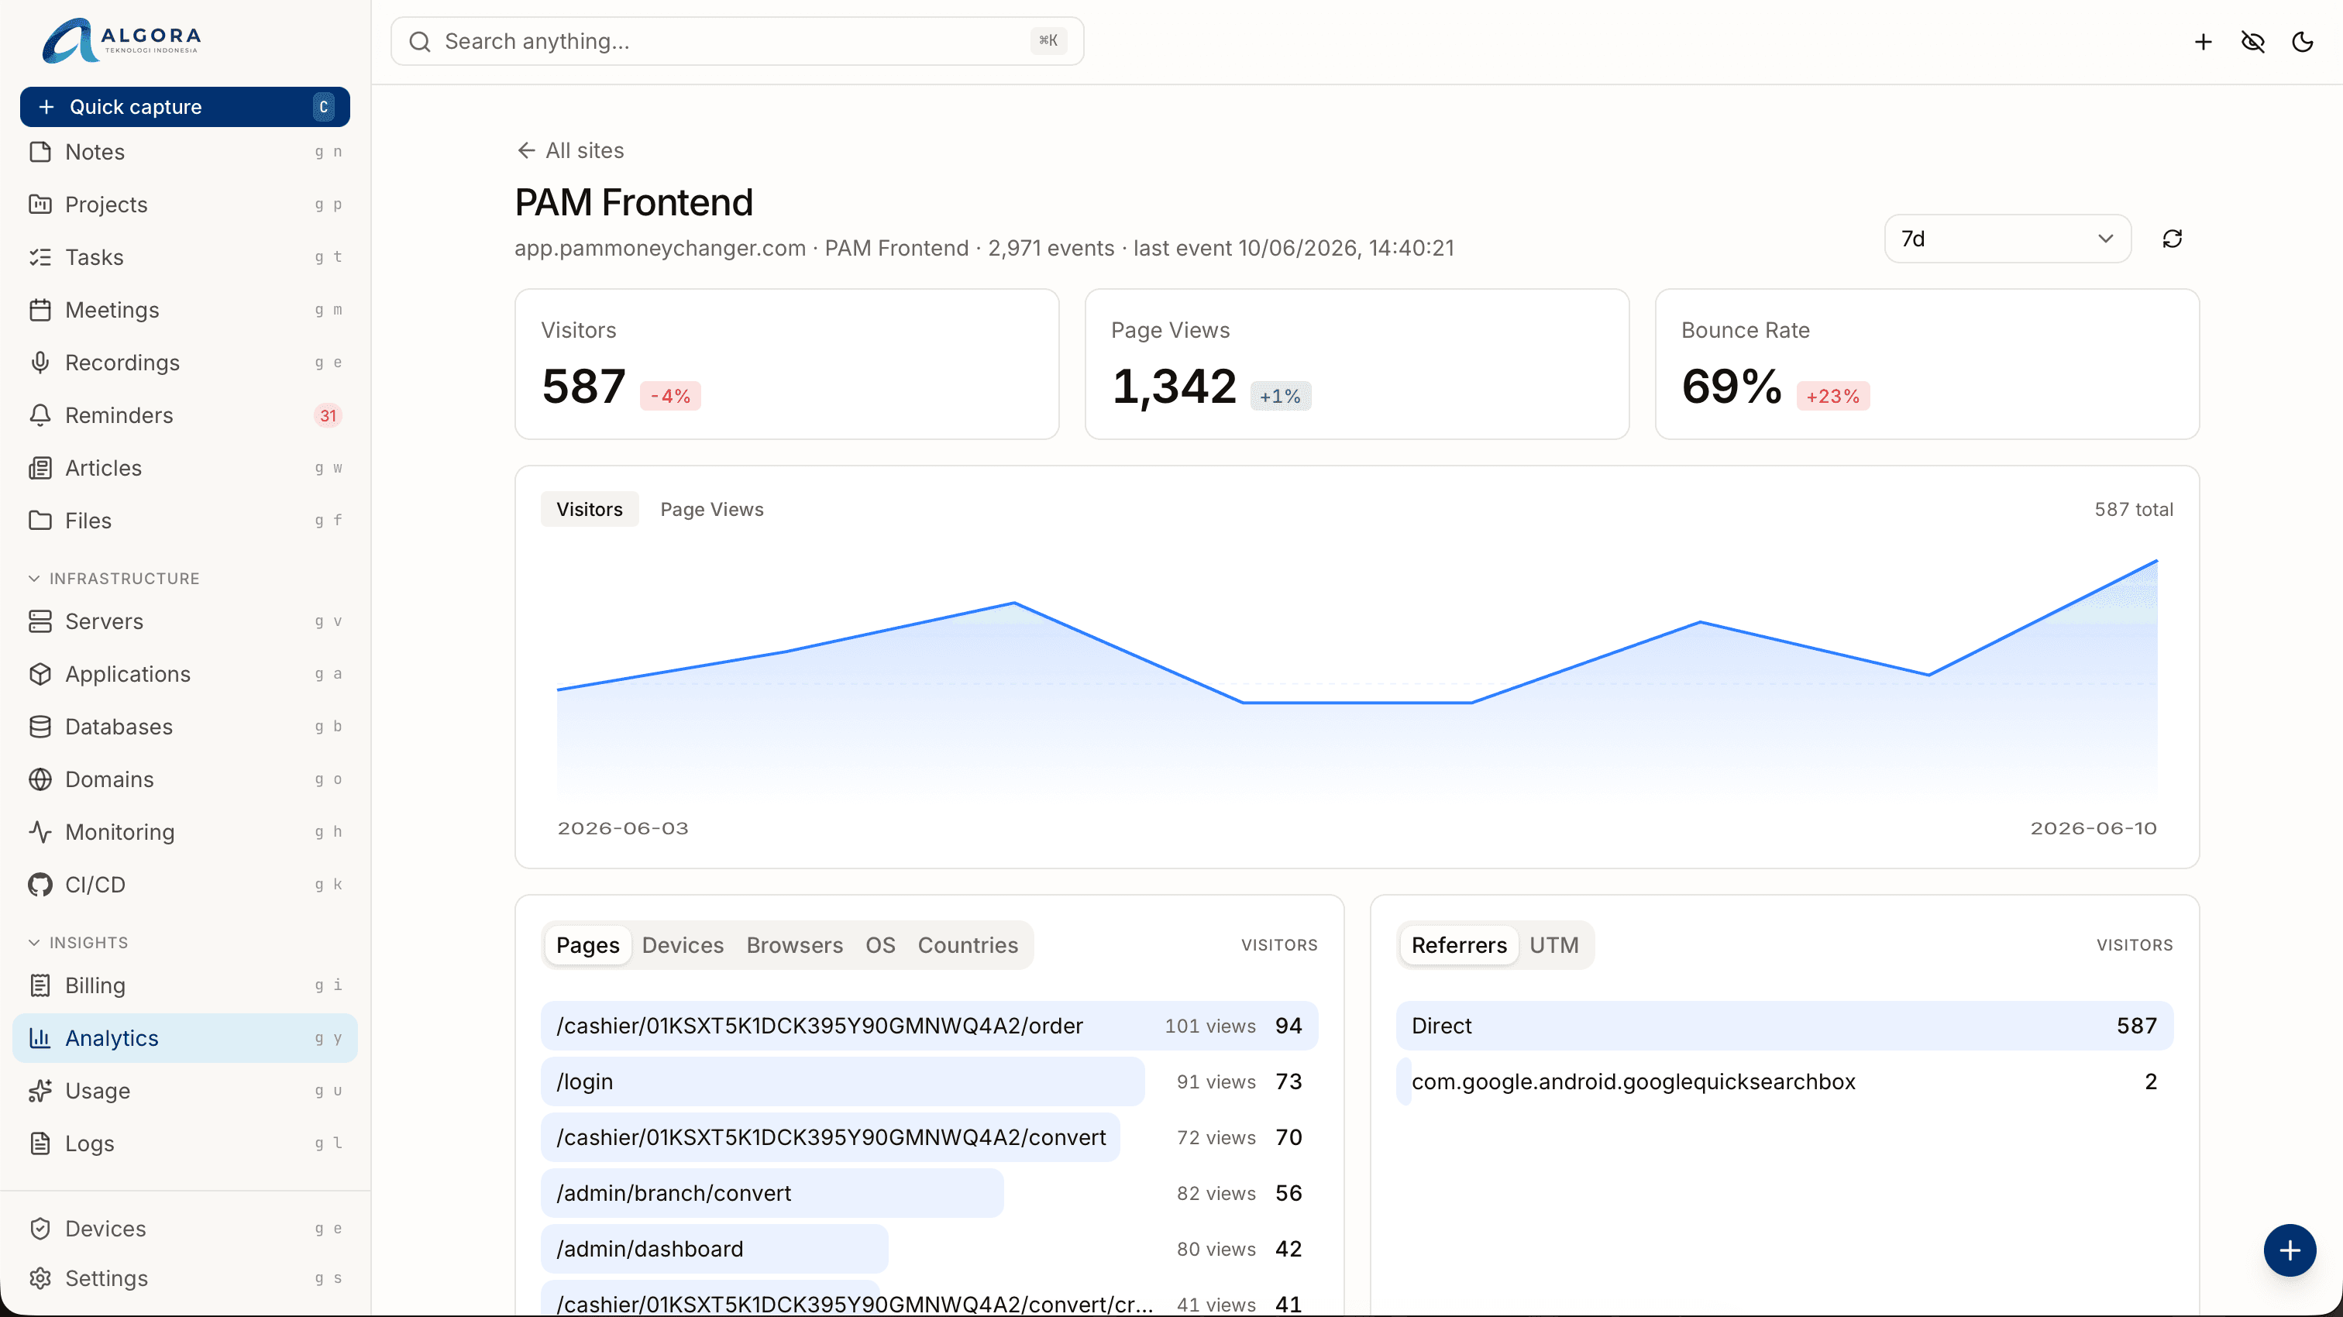Open the 7d time range dropdown
2343x1317 pixels.
tap(2007, 239)
